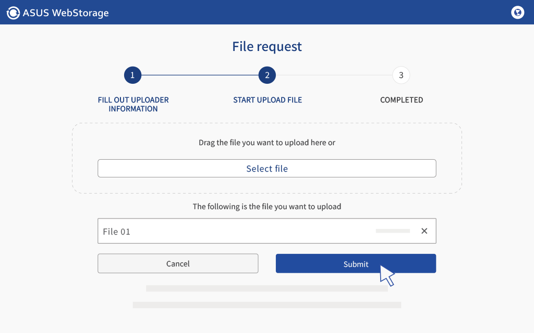Screen dimensions: 534x333
Task: Click FILL OUT UPLOADER INFORMATION label
Action: point(133,104)
